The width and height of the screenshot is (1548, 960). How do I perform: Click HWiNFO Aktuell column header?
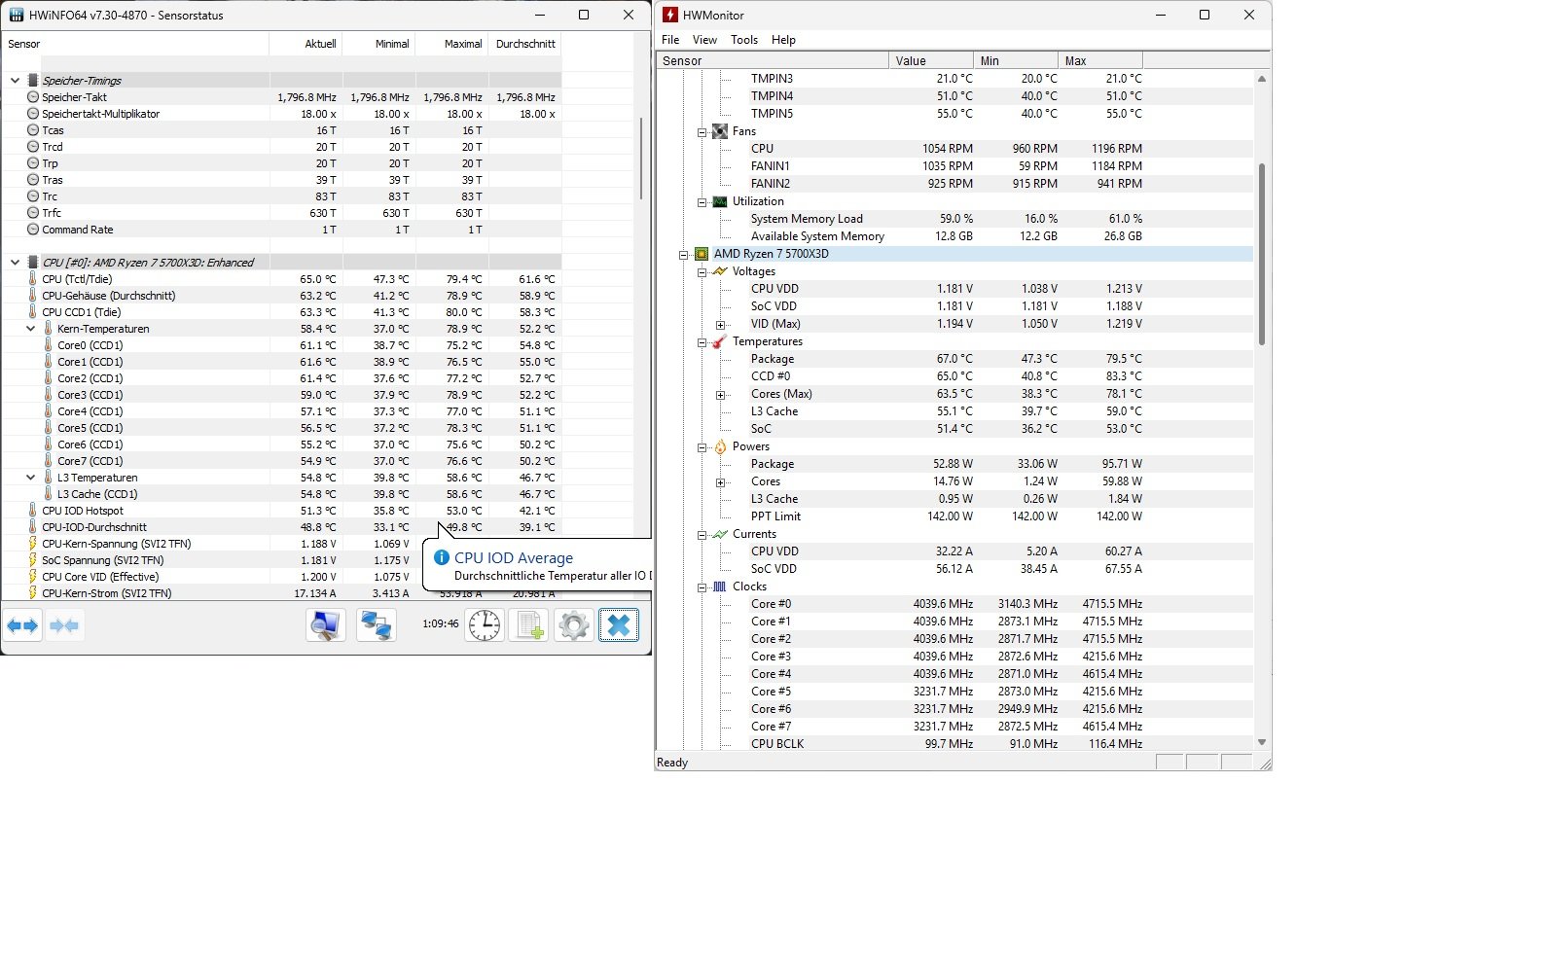(x=306, y=44)
